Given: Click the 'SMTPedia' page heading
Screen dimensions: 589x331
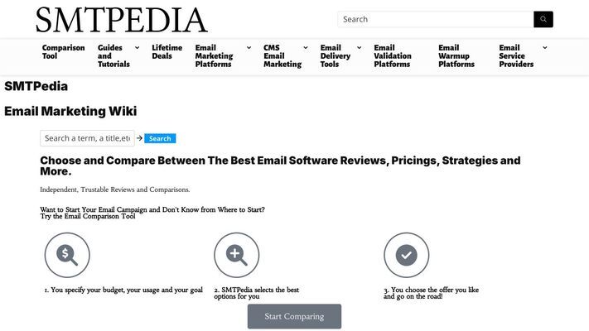Looking at the screenshot, I should 36,86.
